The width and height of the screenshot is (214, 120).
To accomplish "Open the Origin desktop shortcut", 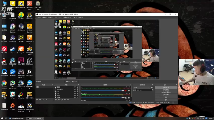I will [13, 107].
